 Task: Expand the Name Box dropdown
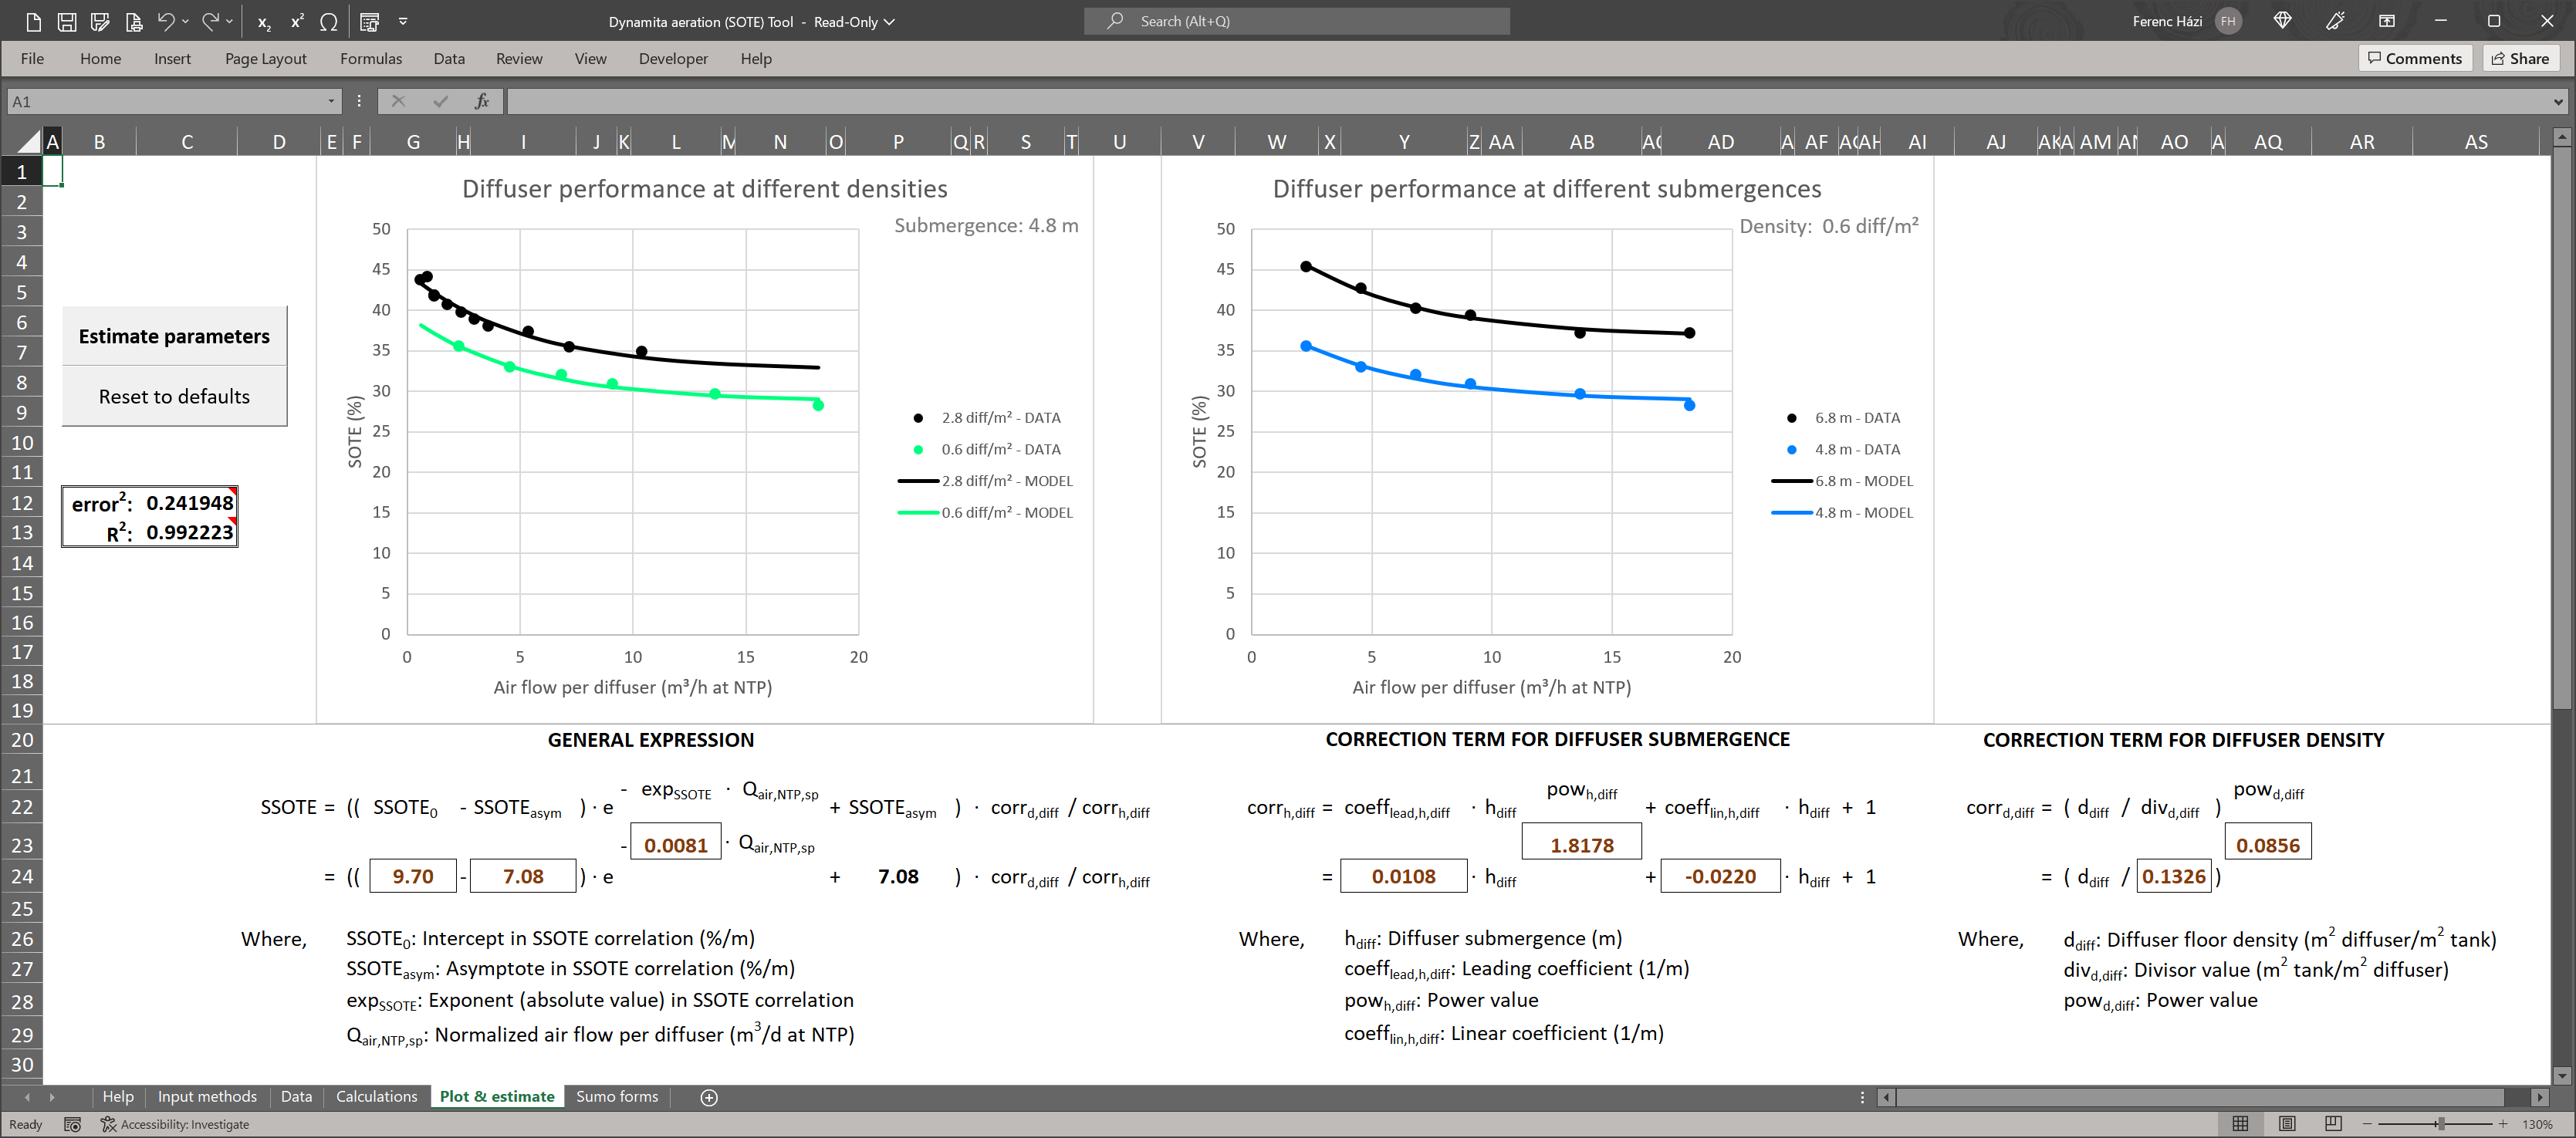click(x=331, y=101)
